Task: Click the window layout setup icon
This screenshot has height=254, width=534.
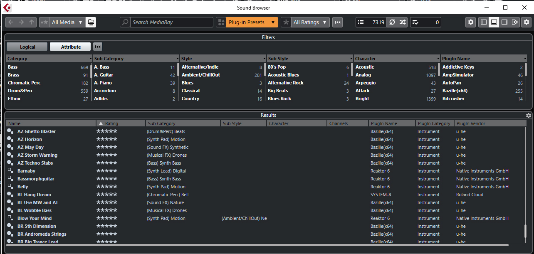Action: pyautogui.click(x=515, y=22)
